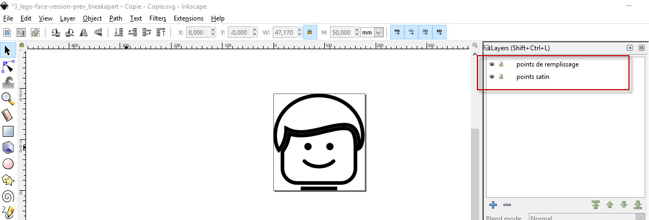Screen dimensions: 649x220
Task: Toggle the width/height ratio lock
Action: click(x=310, y=32)
